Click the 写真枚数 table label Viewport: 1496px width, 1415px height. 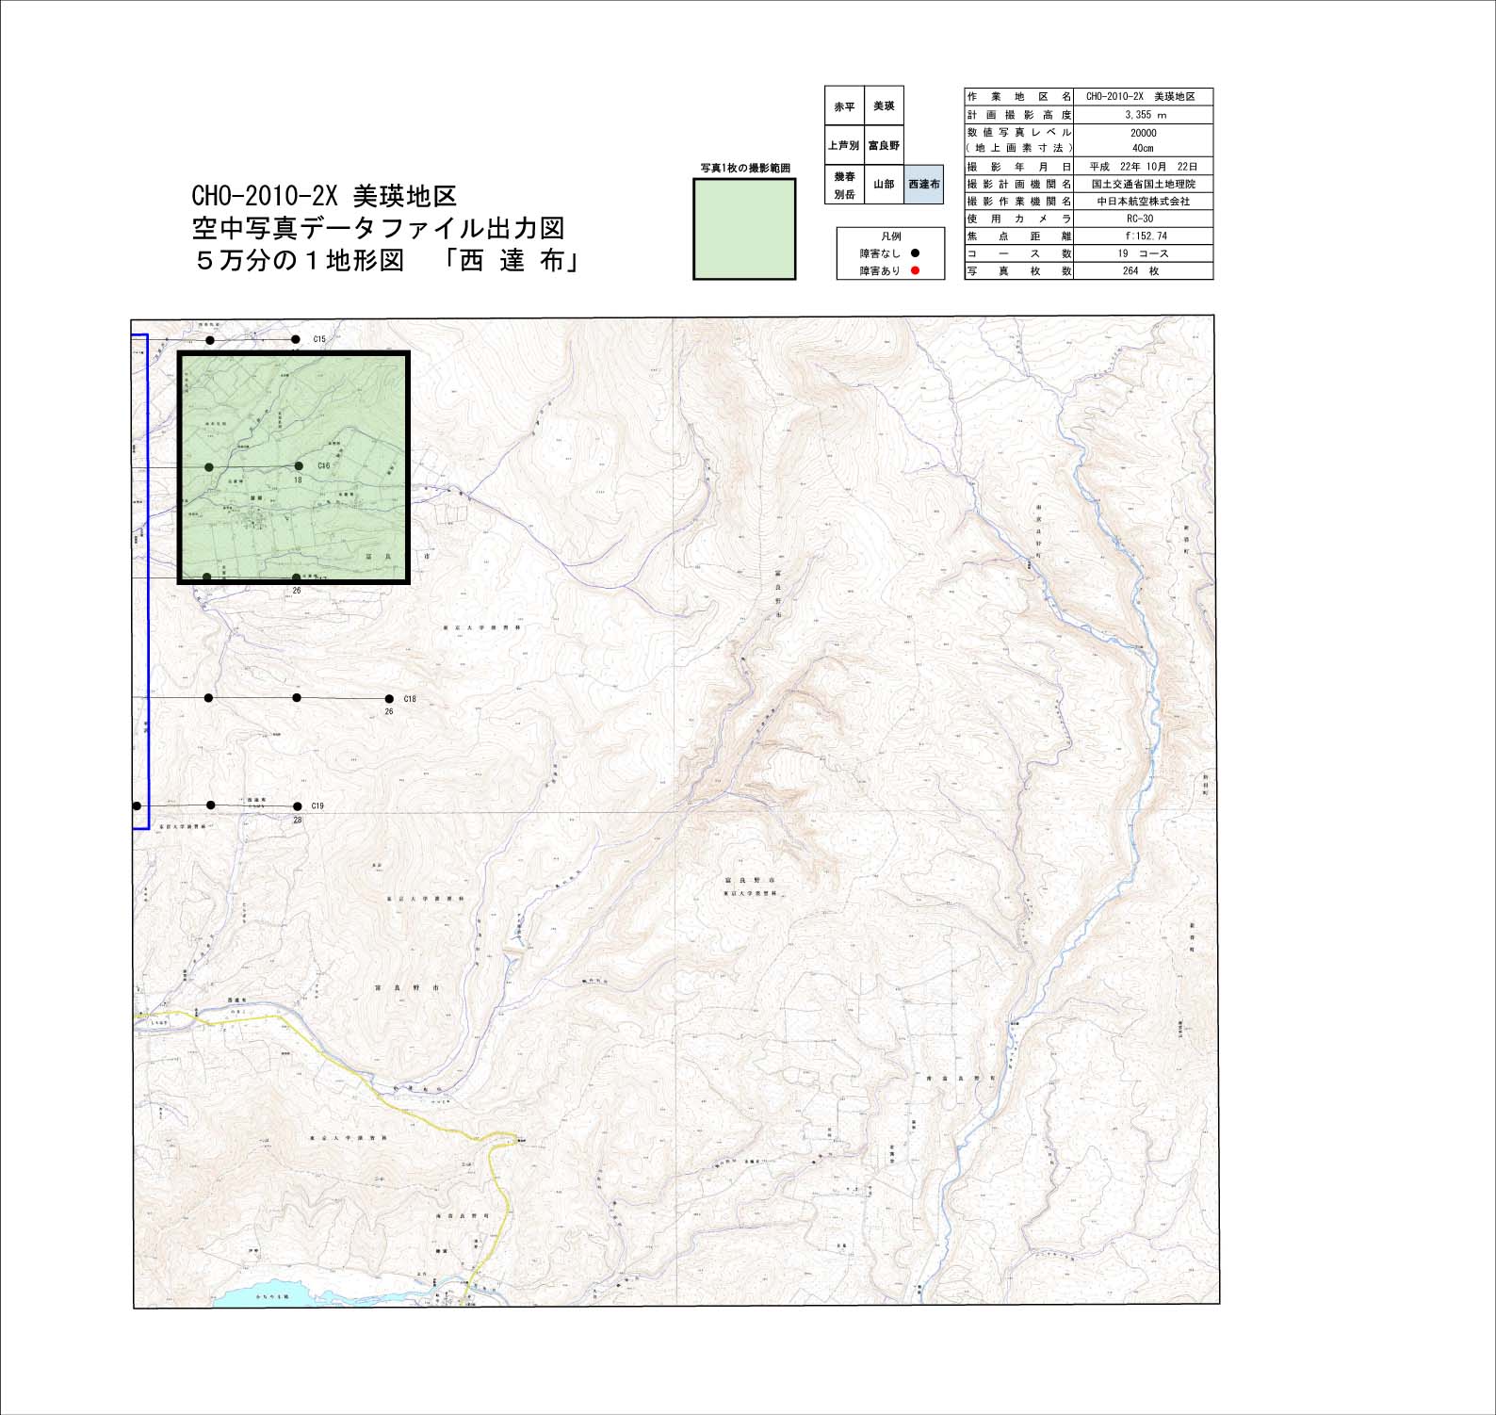[1019, 270]
